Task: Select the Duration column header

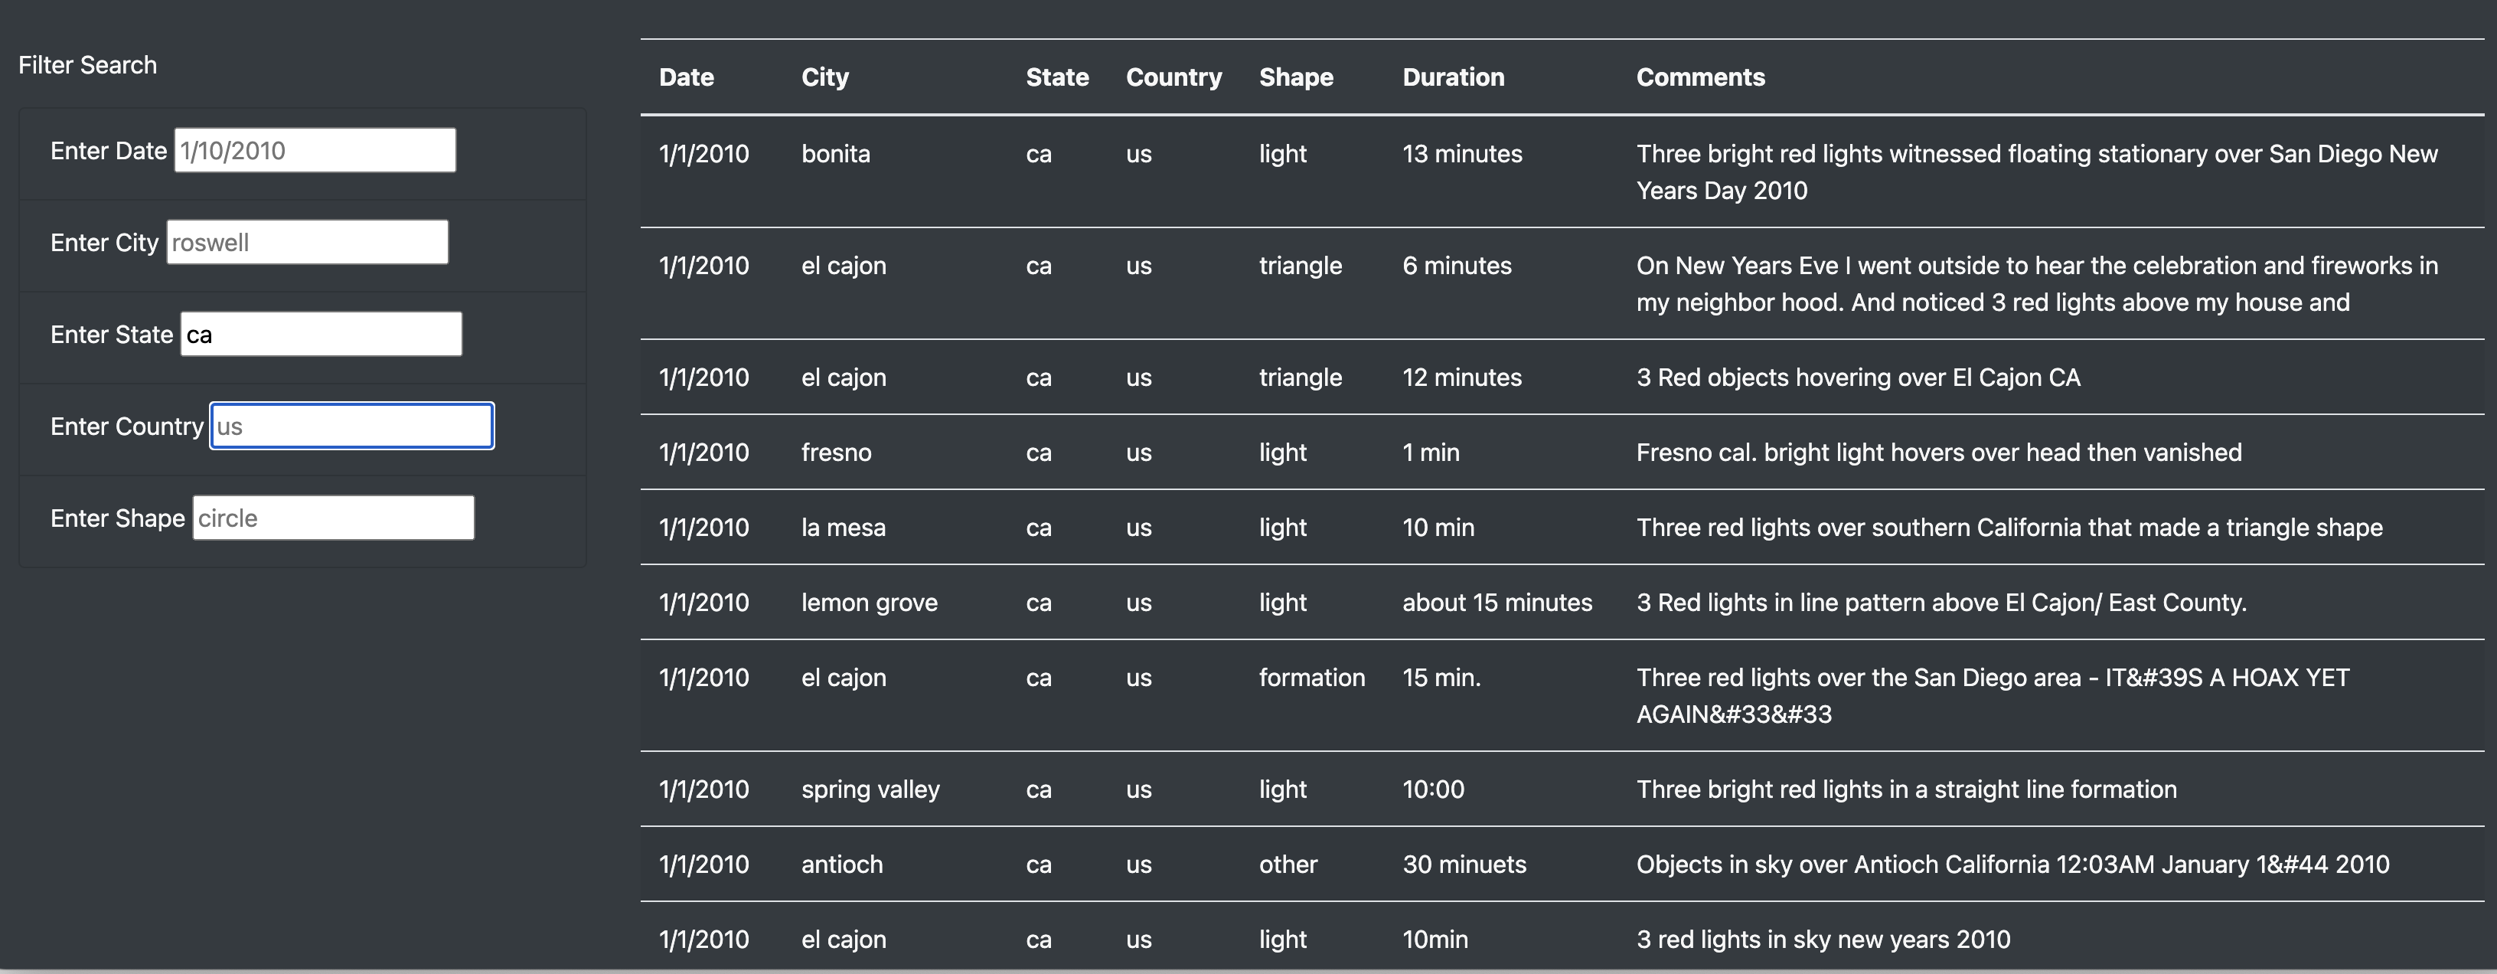Action: coord(1453,77)
